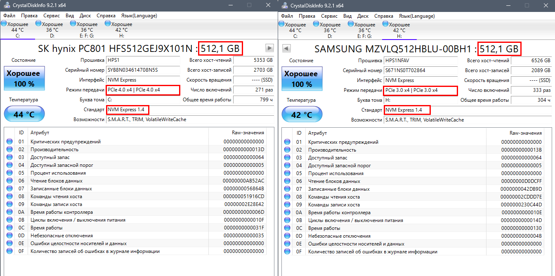
Task: Open Сервис menu in left window
Action: [x=52, y=16]
